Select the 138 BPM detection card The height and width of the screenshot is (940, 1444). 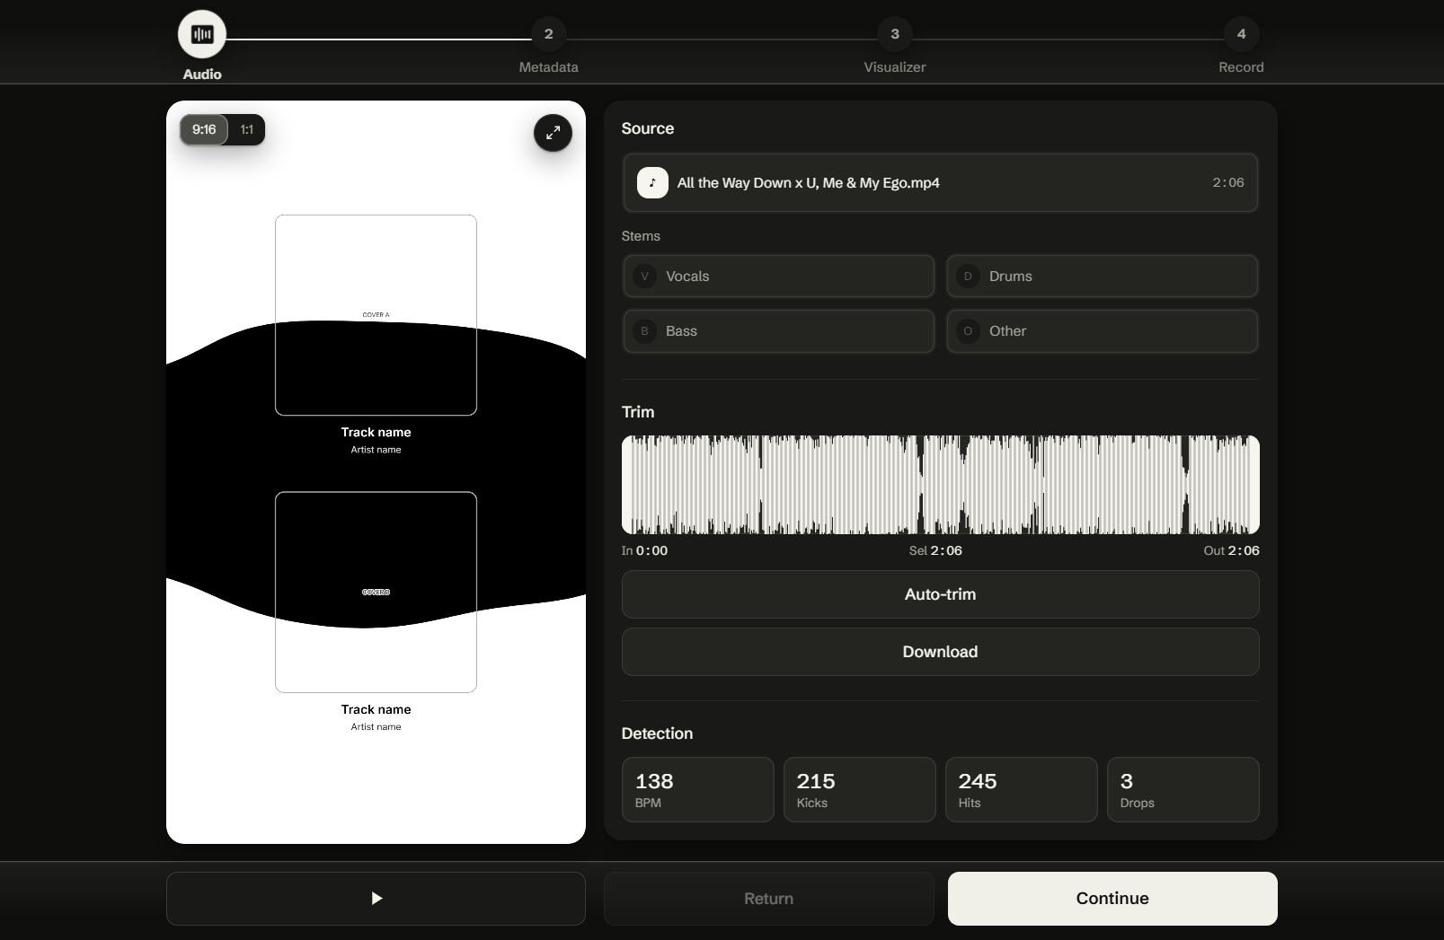[x=697, y=790]
